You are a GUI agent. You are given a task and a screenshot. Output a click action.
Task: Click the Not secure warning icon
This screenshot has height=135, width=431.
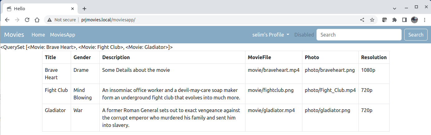[50, 20]
